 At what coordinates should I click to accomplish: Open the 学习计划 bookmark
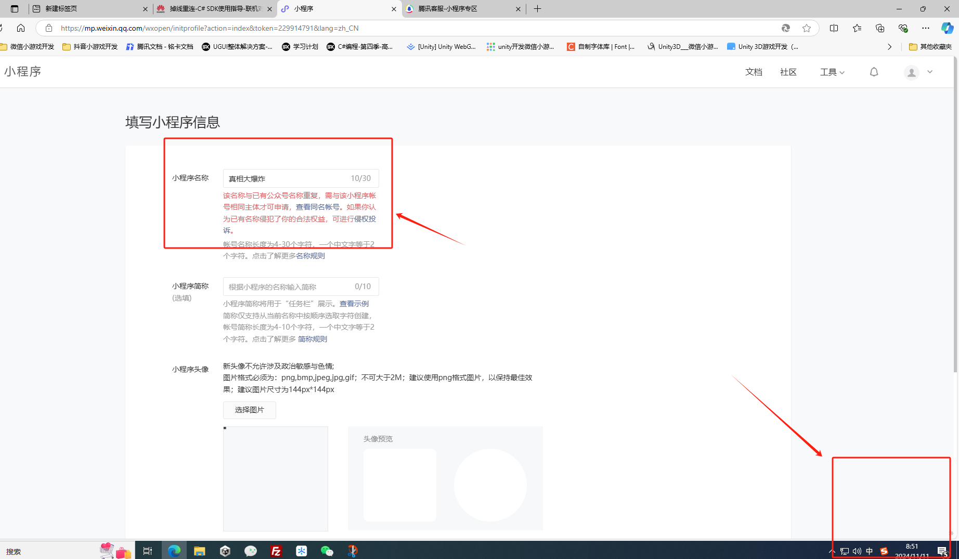[300, 47]
